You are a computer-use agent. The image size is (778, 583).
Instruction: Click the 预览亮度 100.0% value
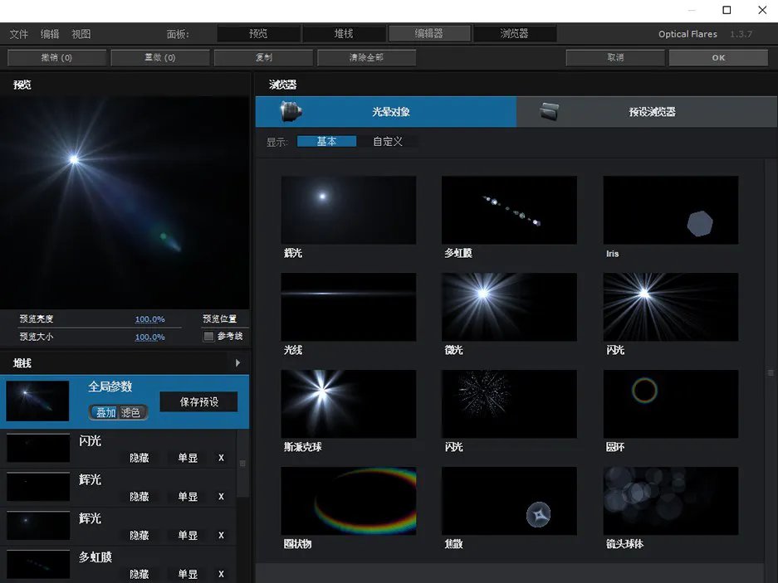[149, 319]
